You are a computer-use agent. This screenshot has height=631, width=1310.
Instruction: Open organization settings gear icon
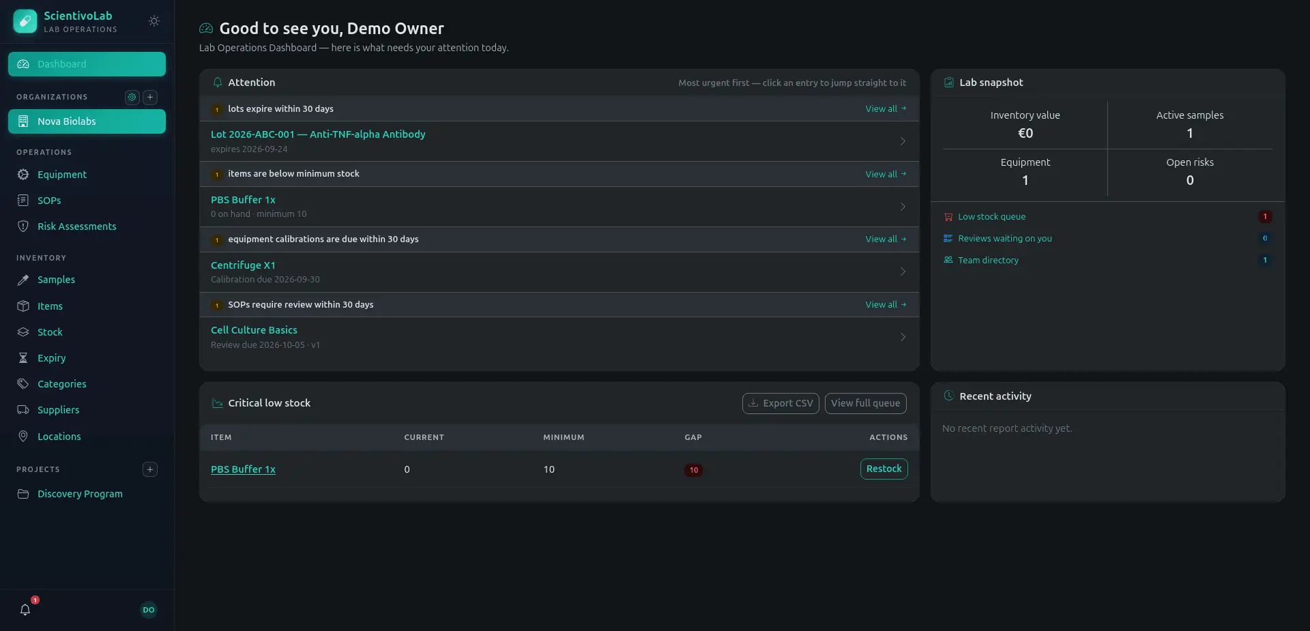pos(132,97)
